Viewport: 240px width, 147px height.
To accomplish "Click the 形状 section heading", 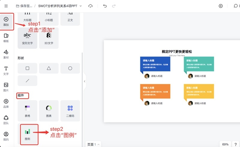I will click(x=21, y=58).
